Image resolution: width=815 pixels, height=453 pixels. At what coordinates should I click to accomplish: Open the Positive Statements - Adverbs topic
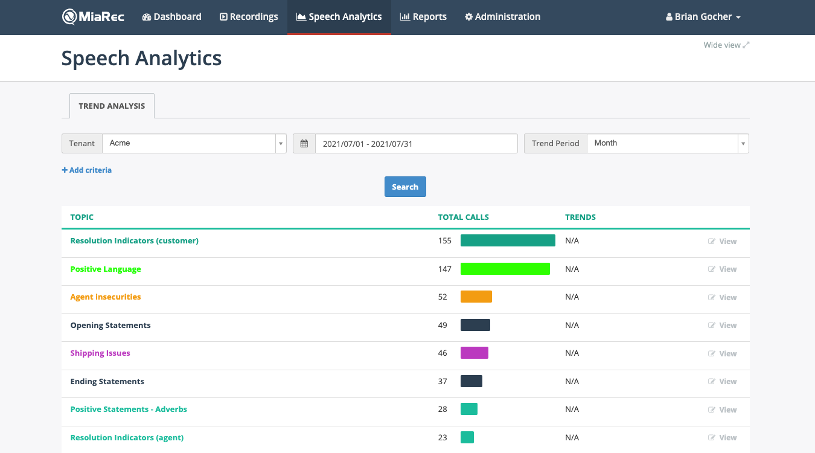click(129, 409)
